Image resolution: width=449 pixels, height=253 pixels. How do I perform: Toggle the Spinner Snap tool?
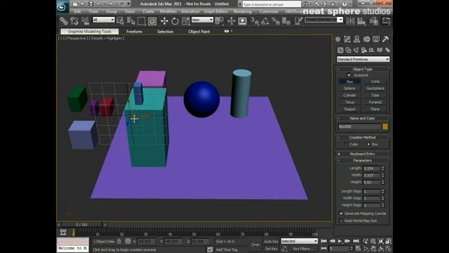point(286,21)
